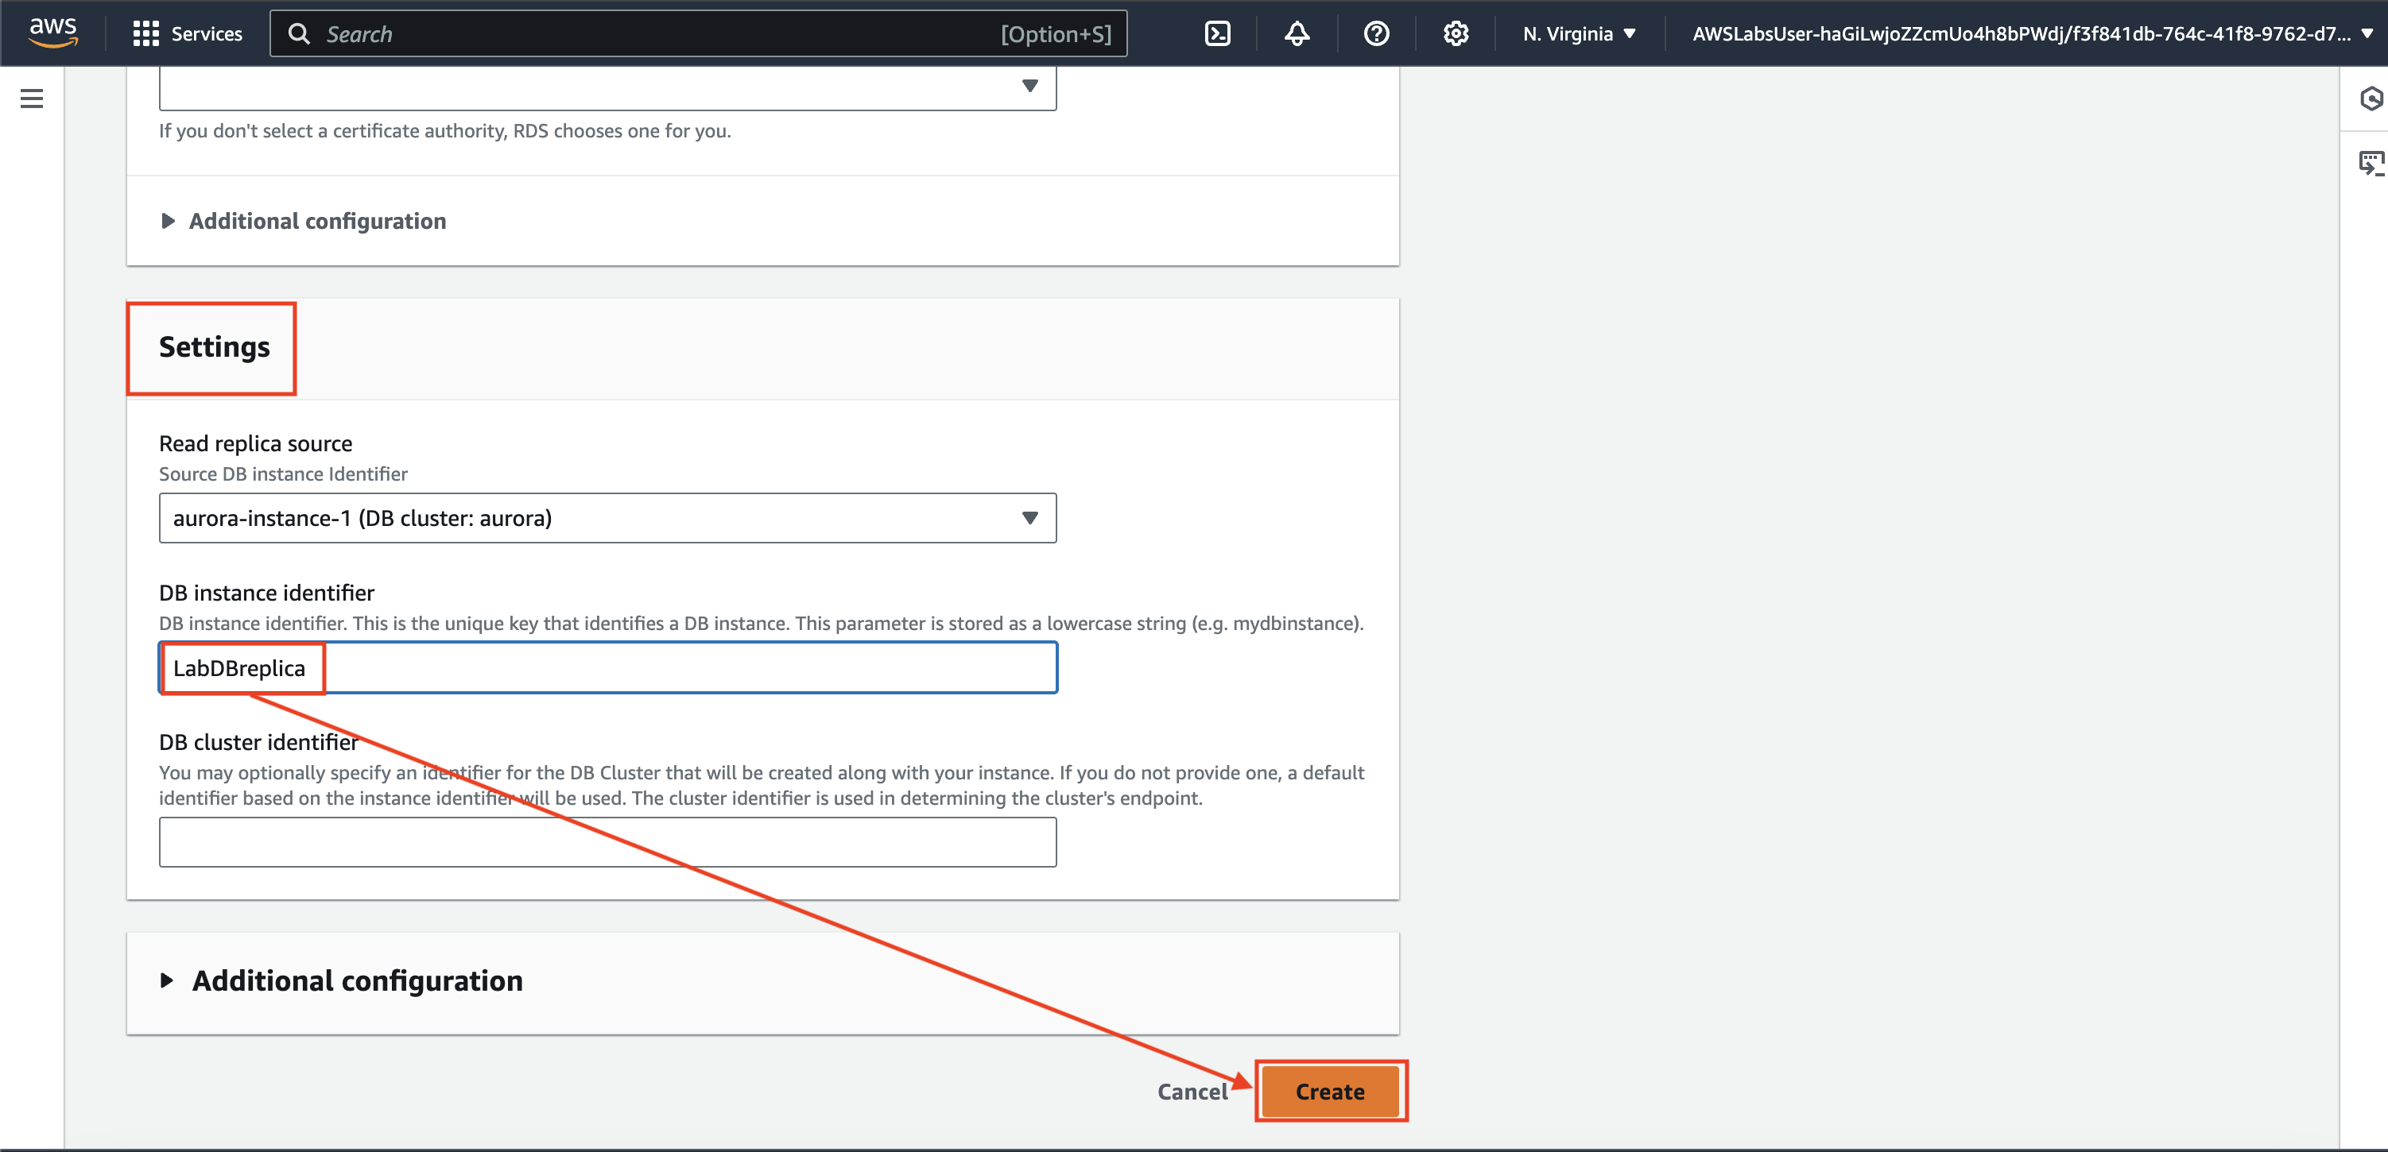This screenshot has width=2388, height=1152.
Task: Click the Cancel button
Action: click(x=1192, y=1092)
